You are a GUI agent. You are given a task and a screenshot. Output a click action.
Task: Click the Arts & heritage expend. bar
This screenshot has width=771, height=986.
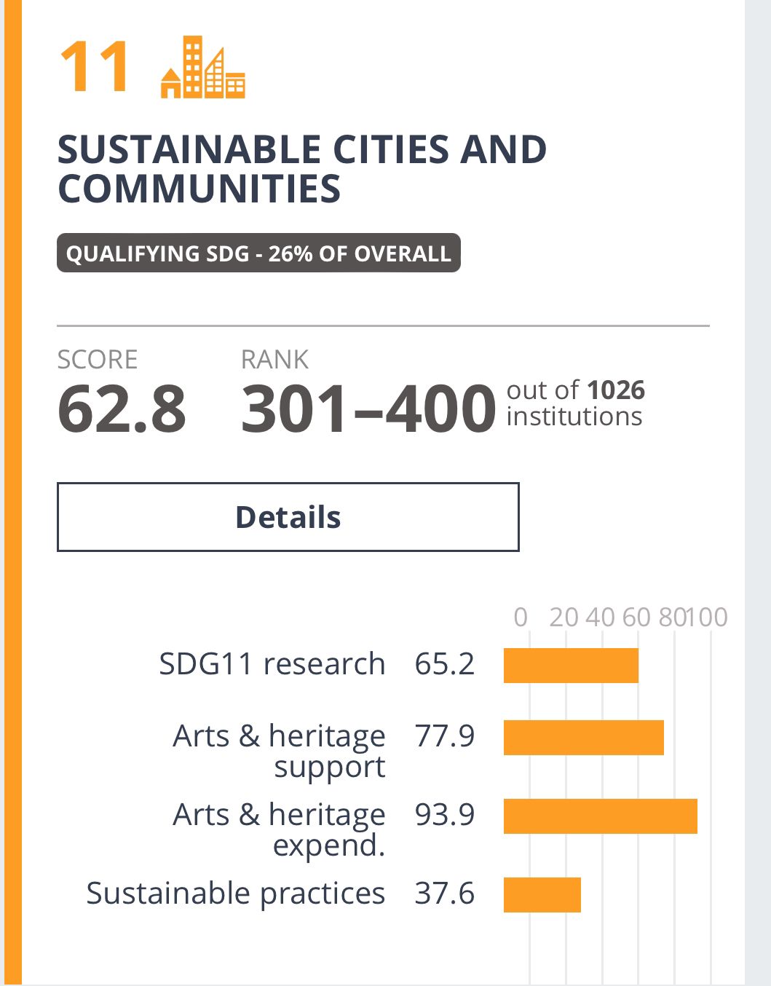[x=601, y=816]
